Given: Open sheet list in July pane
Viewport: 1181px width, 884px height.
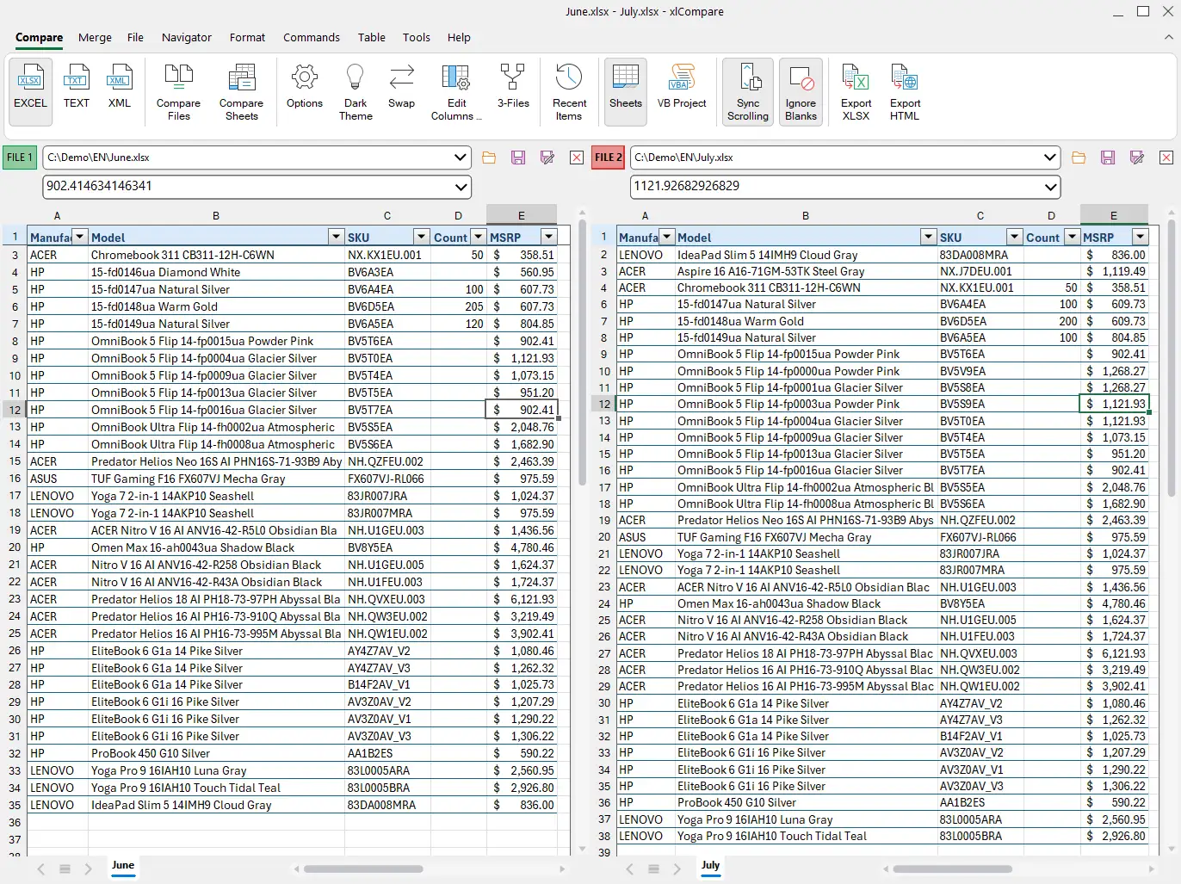Looking at the screenshot, I should tap(653, 869).
